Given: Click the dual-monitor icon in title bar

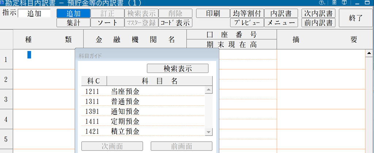Looking at the screenshot, I should tap(343, 3).
